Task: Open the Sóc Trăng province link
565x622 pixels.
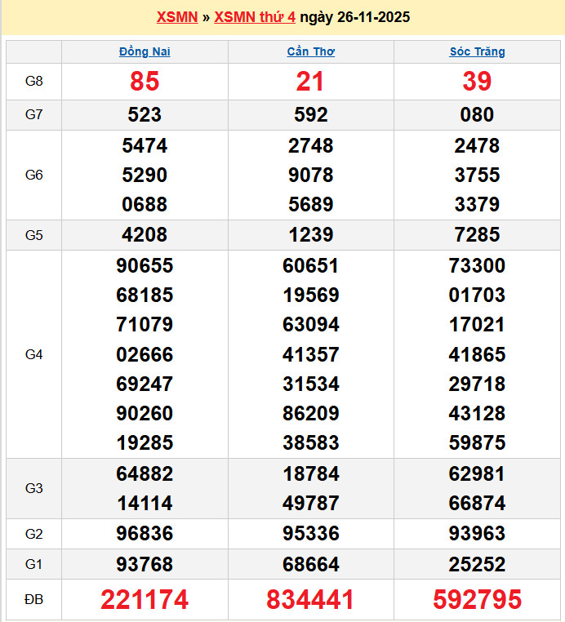Action: click(x=477, y=51)
